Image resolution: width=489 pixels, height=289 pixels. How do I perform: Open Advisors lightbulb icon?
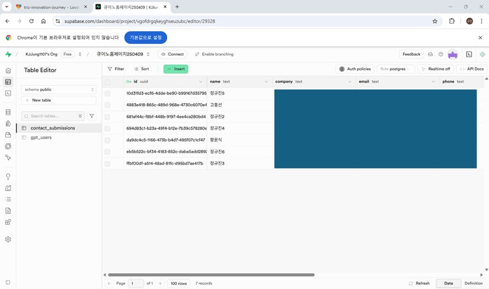(x=8, y=176)
